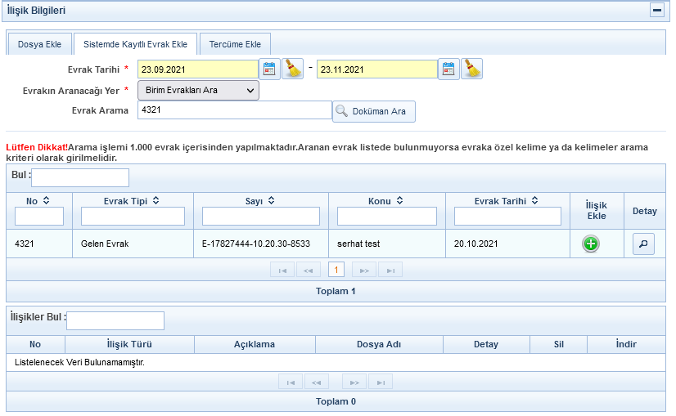Screen dimensions: 676x416
Task: Sort by Evrak Tipi column arrows
Action: [x=155, y=200]
